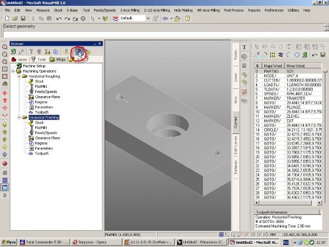Switch to Total Commander in the taskbar
329x247 pixels.
(44, 242)
